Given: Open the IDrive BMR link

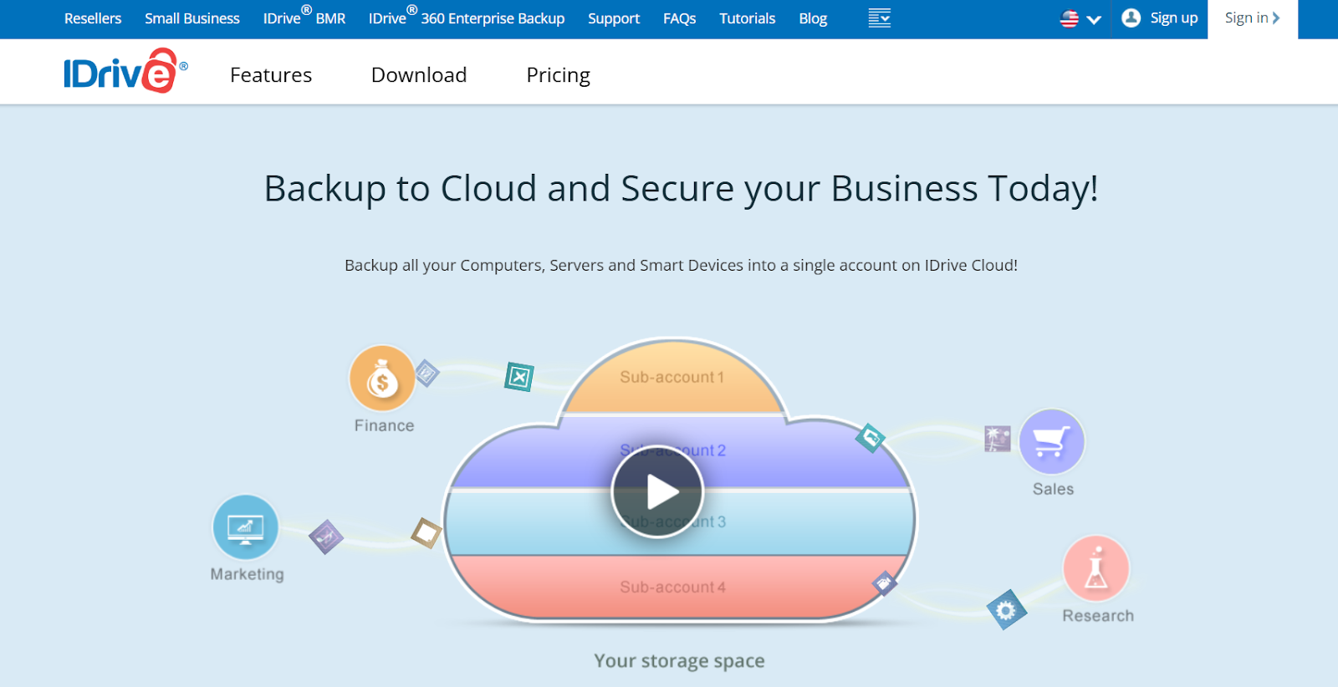Looking at the screenshot, I should coord(304,17).
